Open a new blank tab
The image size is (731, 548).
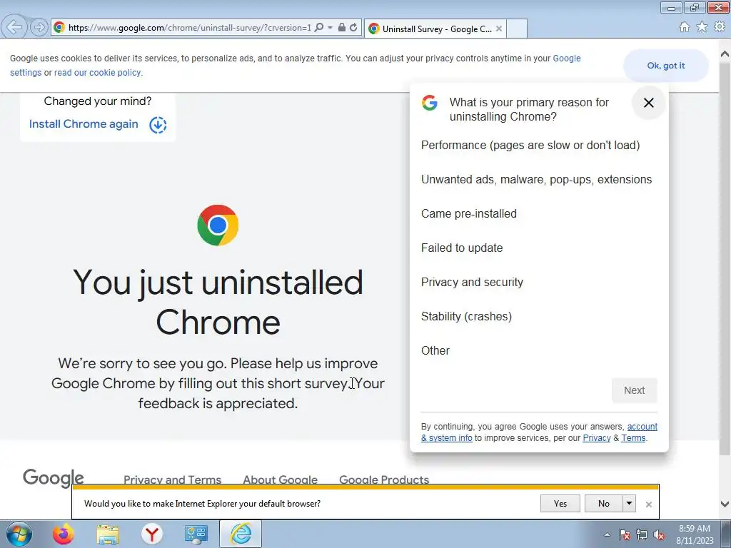pos(517,29)
